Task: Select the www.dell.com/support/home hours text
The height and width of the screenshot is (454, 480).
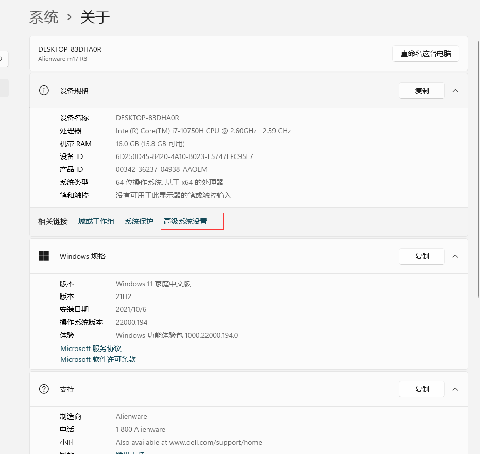Action: coord(188,442)
